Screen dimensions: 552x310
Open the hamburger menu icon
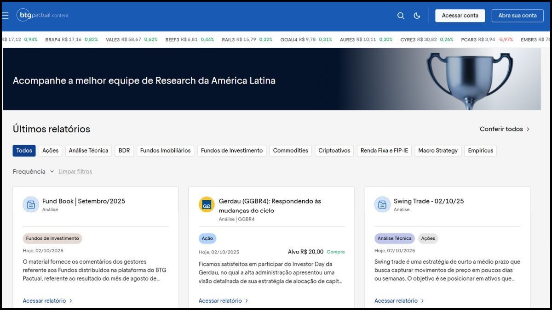pos(5,16)
